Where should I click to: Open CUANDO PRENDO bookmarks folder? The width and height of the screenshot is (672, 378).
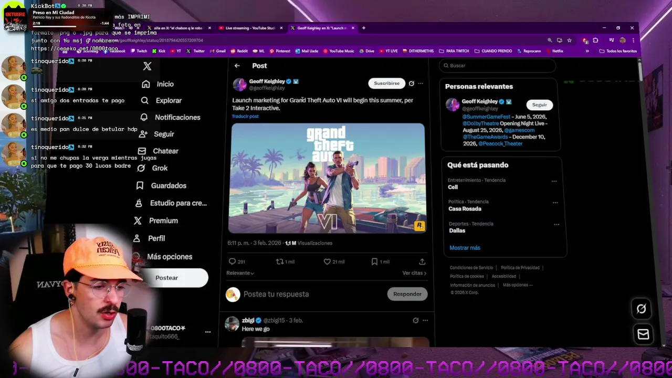tap(493, 51)
